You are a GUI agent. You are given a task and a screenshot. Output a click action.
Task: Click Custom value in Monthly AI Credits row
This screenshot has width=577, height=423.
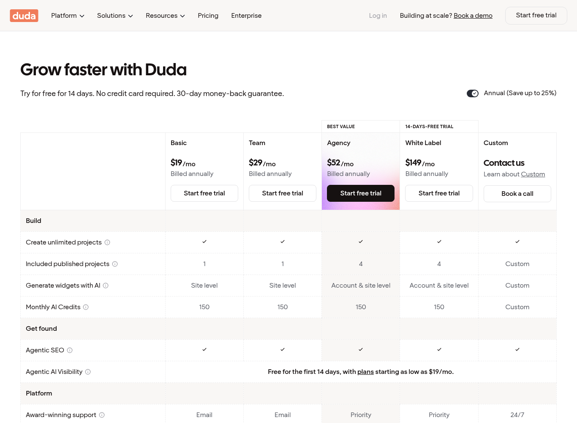point(517,307)
